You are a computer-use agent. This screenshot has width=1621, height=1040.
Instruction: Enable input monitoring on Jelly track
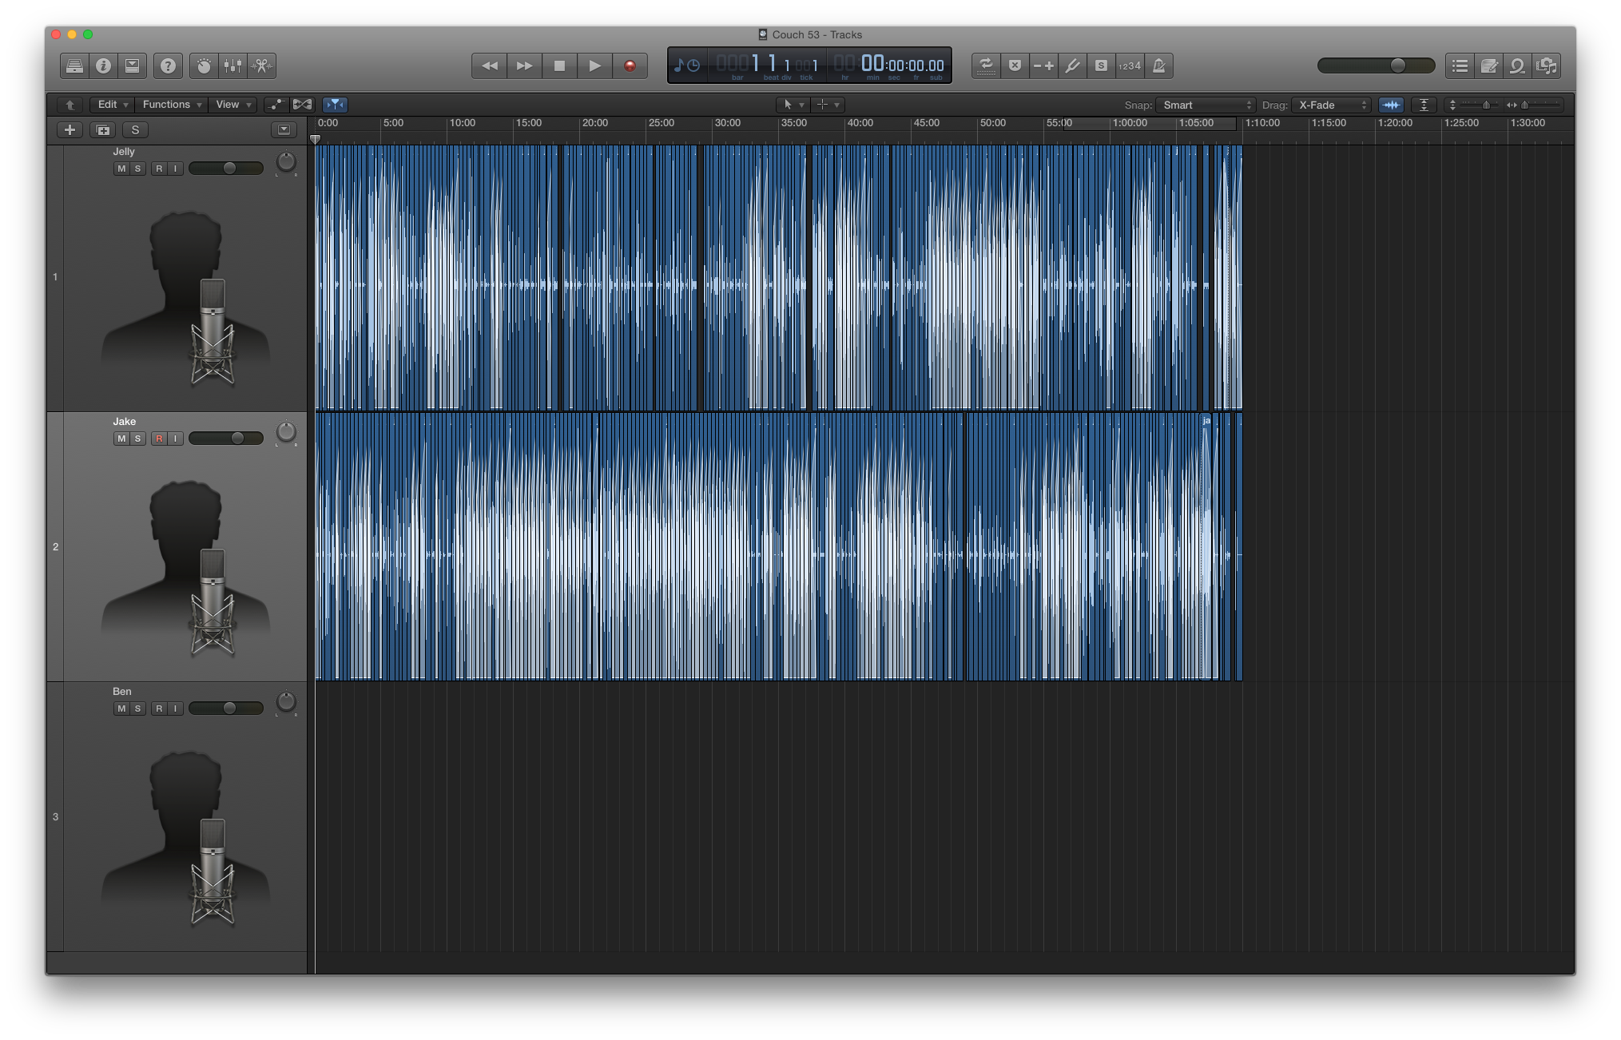tap(175, 169)
